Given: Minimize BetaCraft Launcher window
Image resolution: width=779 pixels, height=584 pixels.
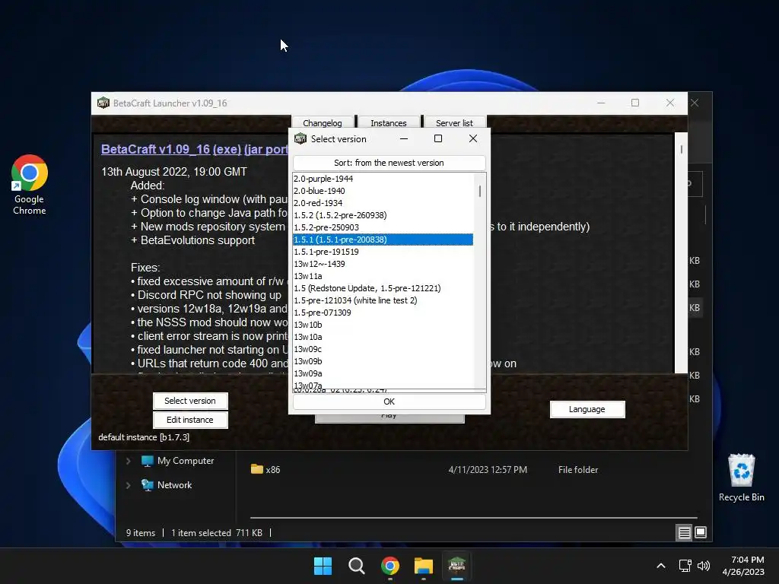Looking at the screenshot, I should click(x=601, y=103).
